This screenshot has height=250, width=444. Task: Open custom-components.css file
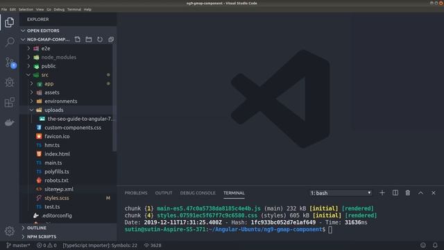pyautogui.click(x=73, y=128)
